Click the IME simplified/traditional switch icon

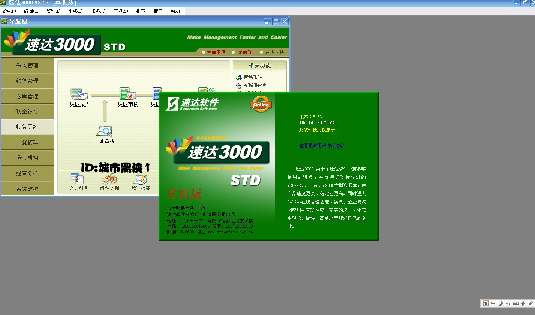[523, 303]
